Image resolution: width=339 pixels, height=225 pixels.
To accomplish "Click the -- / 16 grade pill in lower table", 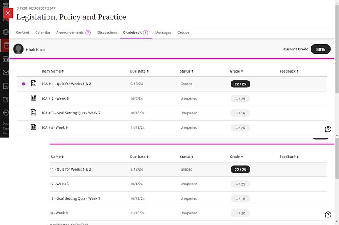I will pos(240,199).
